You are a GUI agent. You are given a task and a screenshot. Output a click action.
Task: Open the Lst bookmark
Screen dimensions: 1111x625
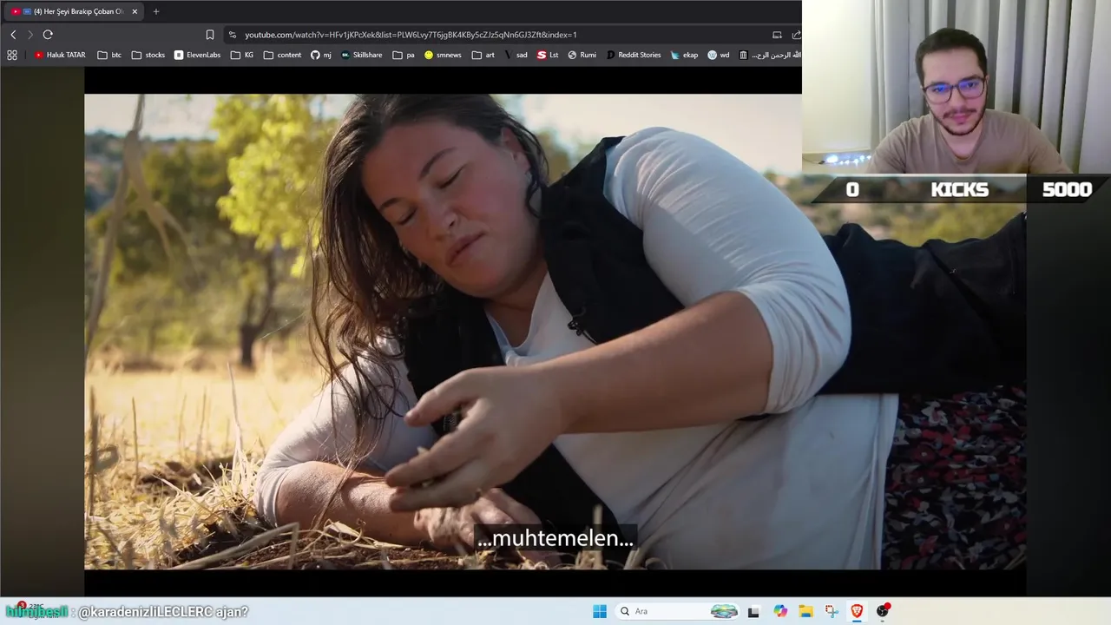pyautogui.click(x=548, y=55)
